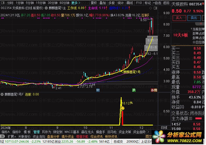Select the 15分钟 timeframe
The height and width of the screenshot is (145, 206).
click(x=41, y=3)
